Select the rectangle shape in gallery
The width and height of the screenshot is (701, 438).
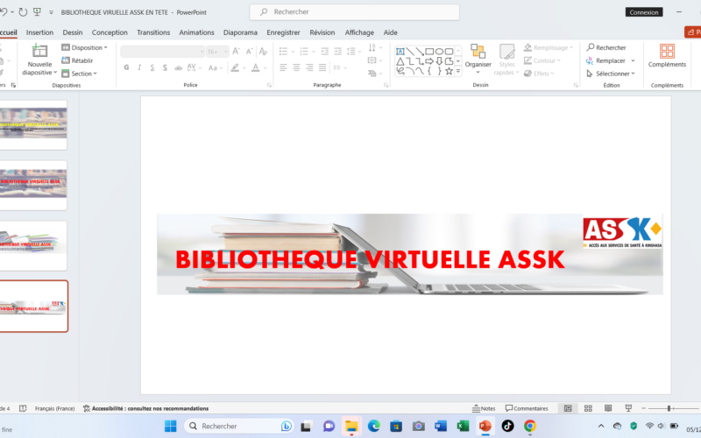pos(429,52)
